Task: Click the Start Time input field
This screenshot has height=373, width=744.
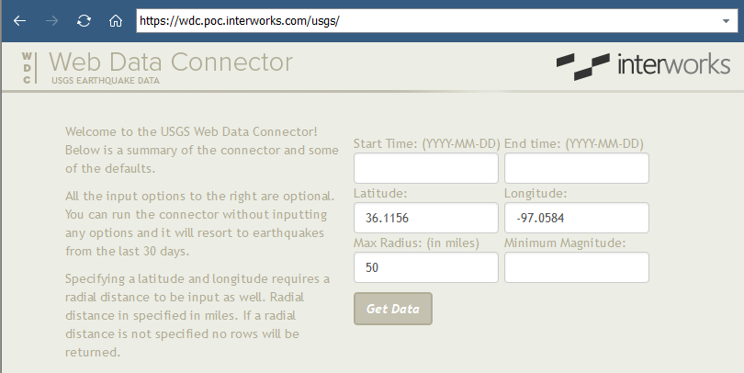Action: 426,168
